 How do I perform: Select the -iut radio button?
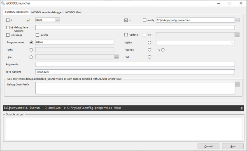[x=149, y=57]
